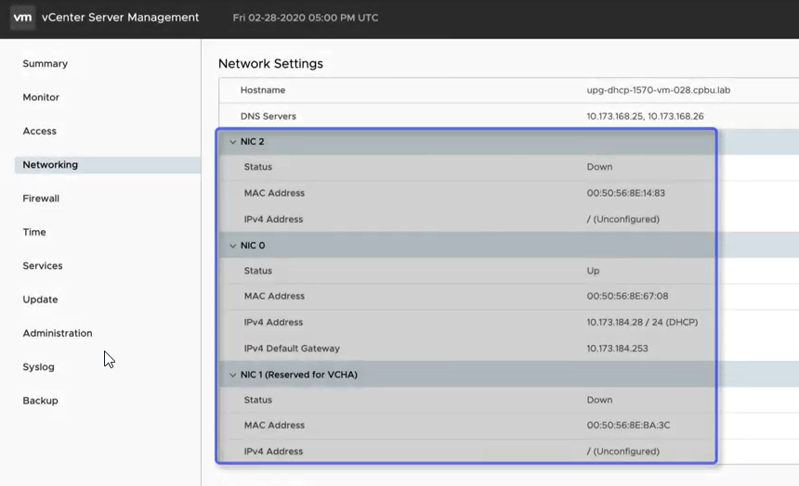
Task: Click the date and time in header
Action: tap(306, 18)
